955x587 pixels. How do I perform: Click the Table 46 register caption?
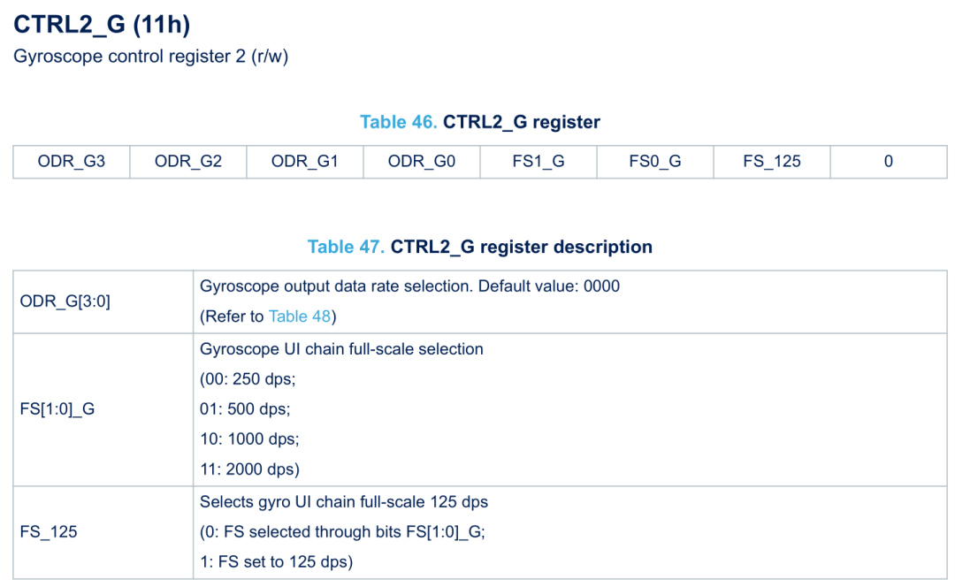(x=480, y=122)
